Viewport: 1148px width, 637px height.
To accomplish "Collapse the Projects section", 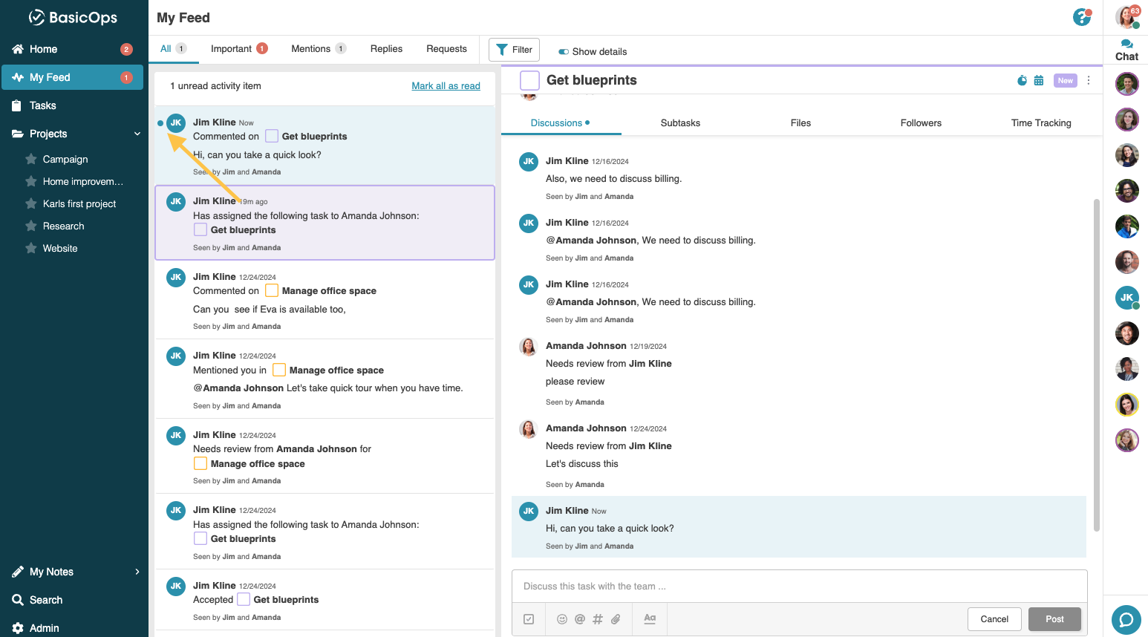I will coord(137,134).
